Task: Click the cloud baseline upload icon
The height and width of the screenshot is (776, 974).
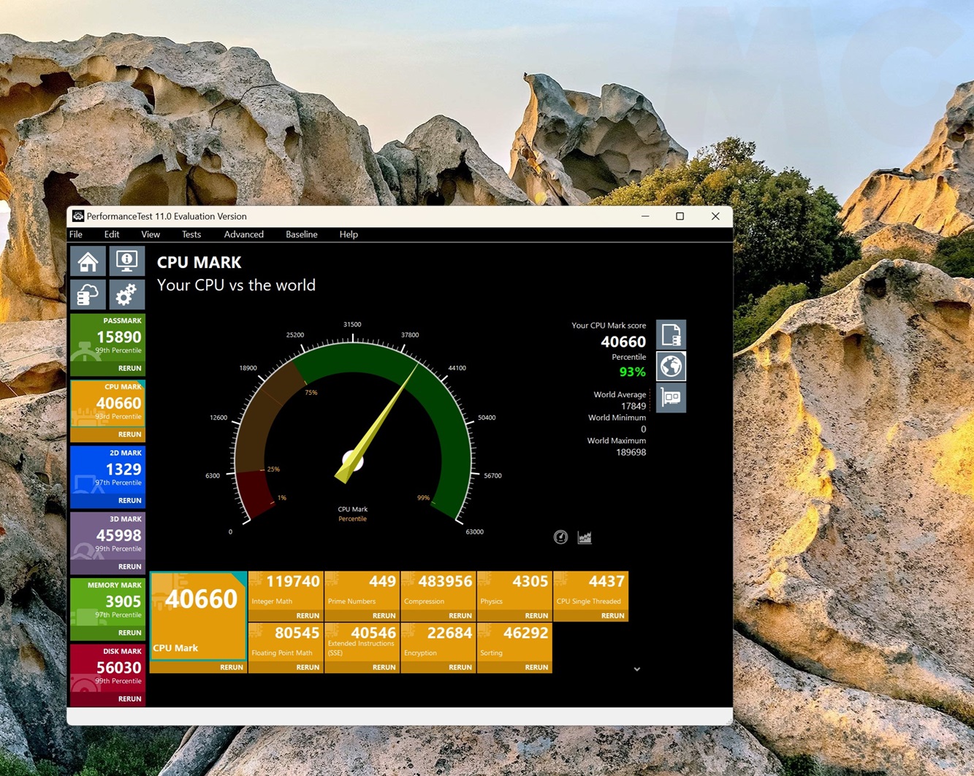Action: pos(88,295)
